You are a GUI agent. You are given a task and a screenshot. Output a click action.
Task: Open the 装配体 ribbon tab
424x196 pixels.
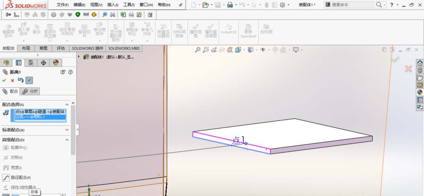pos(8,48)
